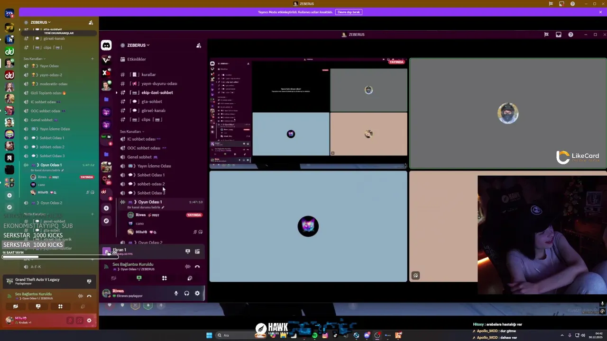Click invite people icon in outer sidebar header
This screenshot has width=607, height=341.
(91, 22)
